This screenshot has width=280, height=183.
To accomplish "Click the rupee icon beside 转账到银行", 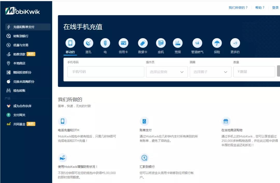I will coord(9,36).
